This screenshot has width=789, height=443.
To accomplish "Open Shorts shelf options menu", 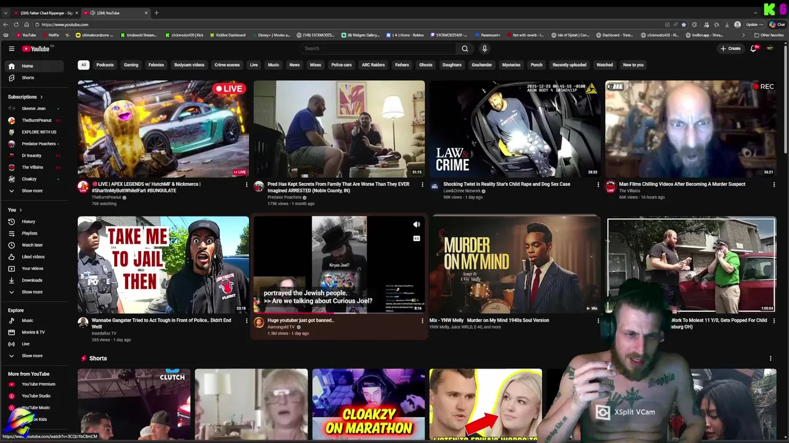I will click(771, 358).
